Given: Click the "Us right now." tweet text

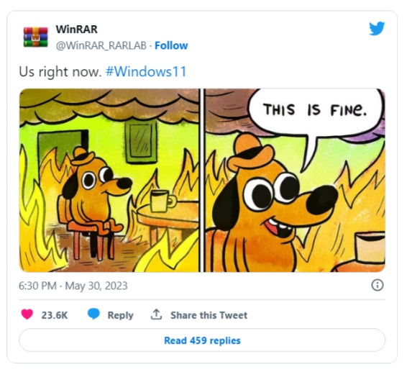Looking at the screenshot, I should pyautogui.click(x=60, y=72).
